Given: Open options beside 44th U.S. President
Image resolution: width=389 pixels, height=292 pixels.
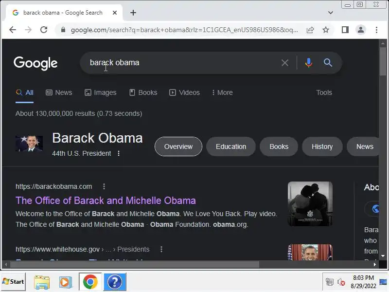Looking at the screenshot, I should tap(119, 153).
